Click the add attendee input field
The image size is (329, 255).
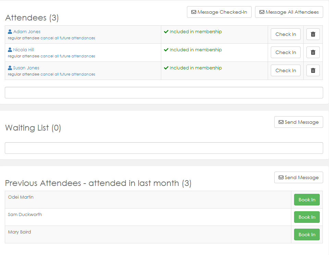pos(164,93)
